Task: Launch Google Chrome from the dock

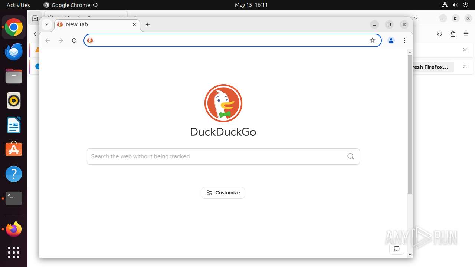Action: tap(14, 27)
